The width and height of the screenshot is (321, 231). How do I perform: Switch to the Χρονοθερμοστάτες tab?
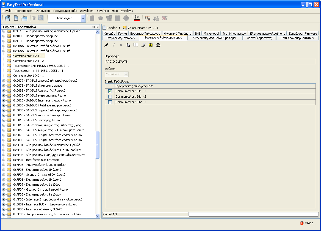(259, 38)
